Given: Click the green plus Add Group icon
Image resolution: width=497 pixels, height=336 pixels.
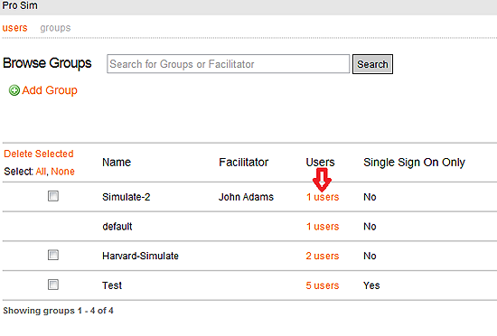Looking at the screenshot, I should (x=14, y=90).
